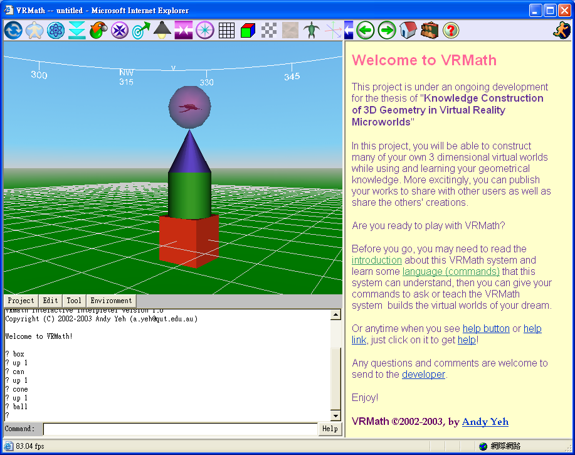Click the blue atom icon in toolbar

tap(56, 30)
